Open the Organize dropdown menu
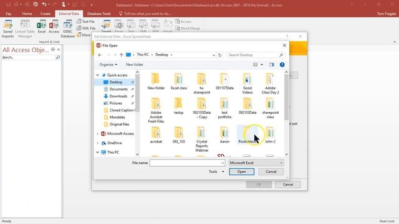This screenshot has height=224, width=399. click(x=108, y=65)
